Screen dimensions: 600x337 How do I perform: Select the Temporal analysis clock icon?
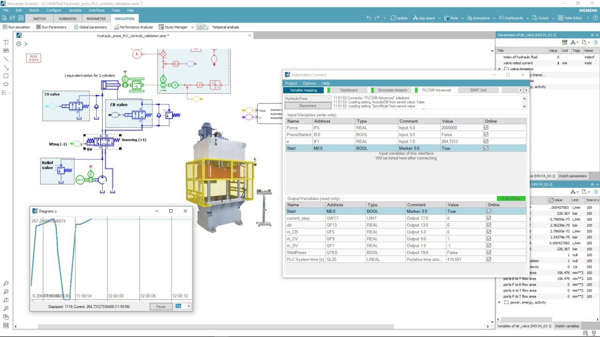point(200,27)
